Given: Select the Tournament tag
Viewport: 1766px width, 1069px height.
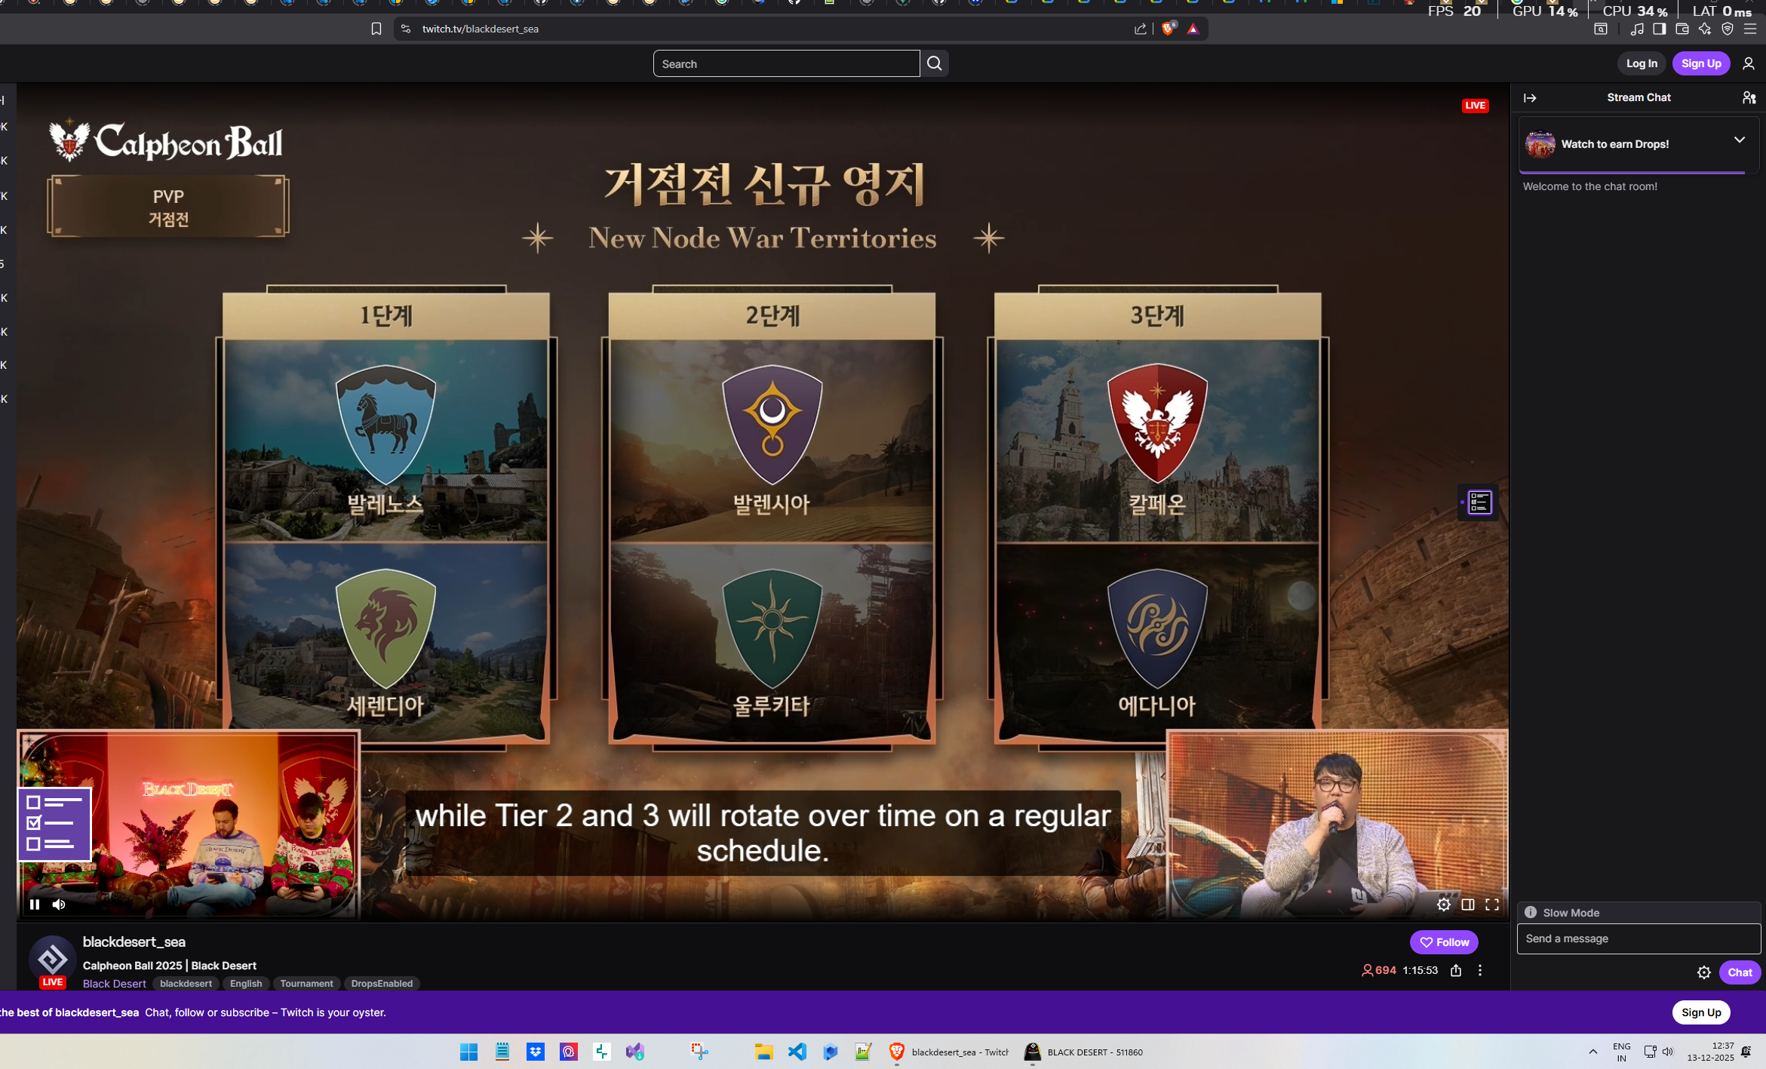Looking at the screenshot, I should click(x=306, y=984).
